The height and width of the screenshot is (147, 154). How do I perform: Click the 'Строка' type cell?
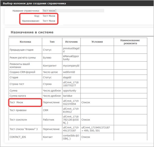pyautogui.click(x=52, y=84)
